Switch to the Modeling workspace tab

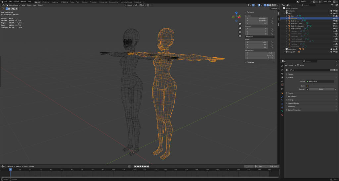46,2
